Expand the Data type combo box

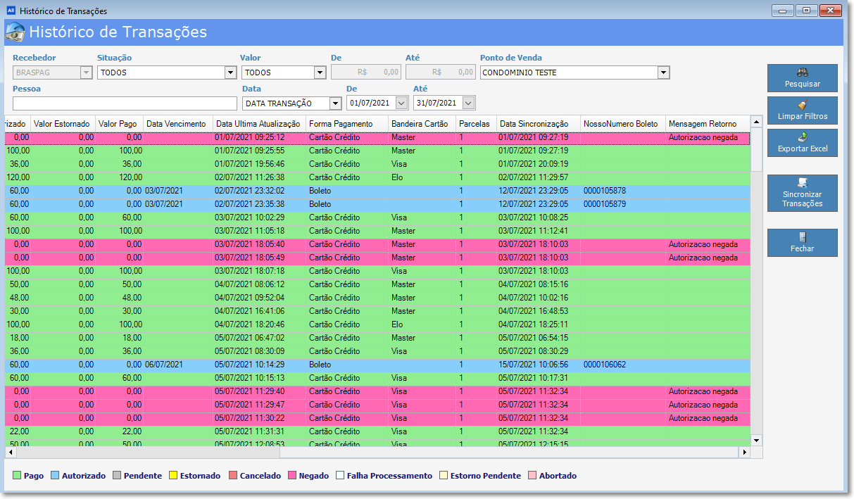335,103
